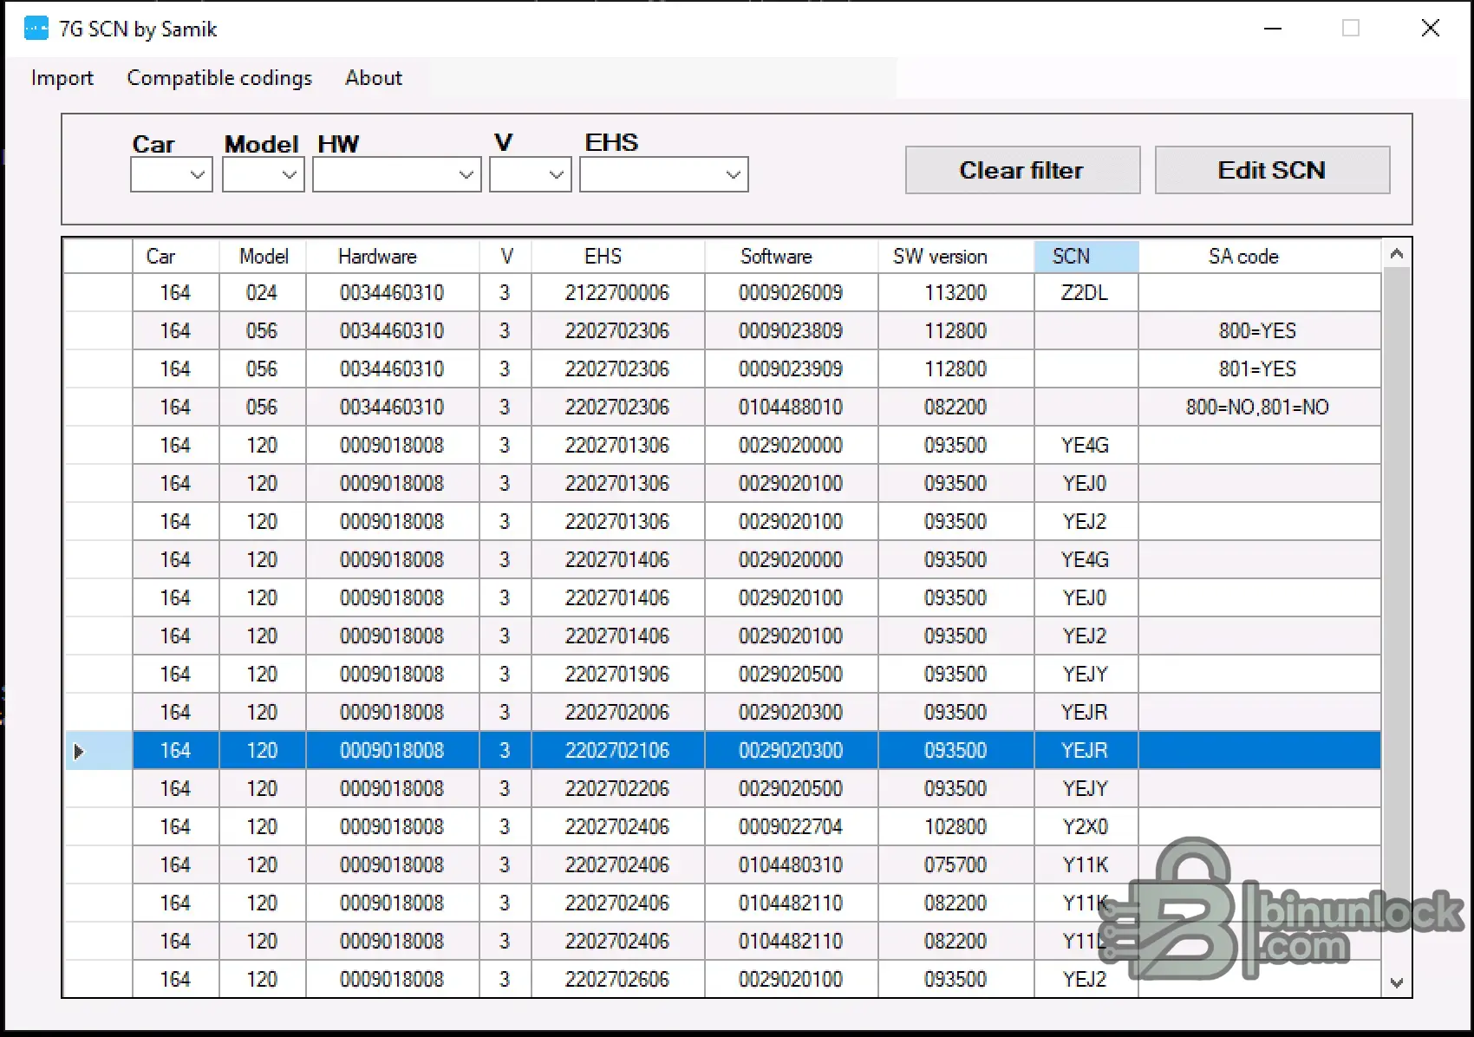Screen dimensions: 1474x1037
Task: Sort by the Hardware column header
Action: tap(393, 257)
